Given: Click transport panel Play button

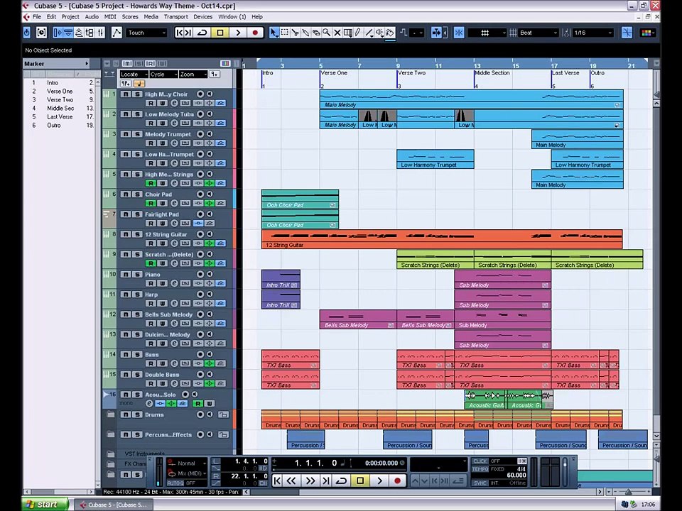Looking at the screenshot, I should (x=379, y=480).
